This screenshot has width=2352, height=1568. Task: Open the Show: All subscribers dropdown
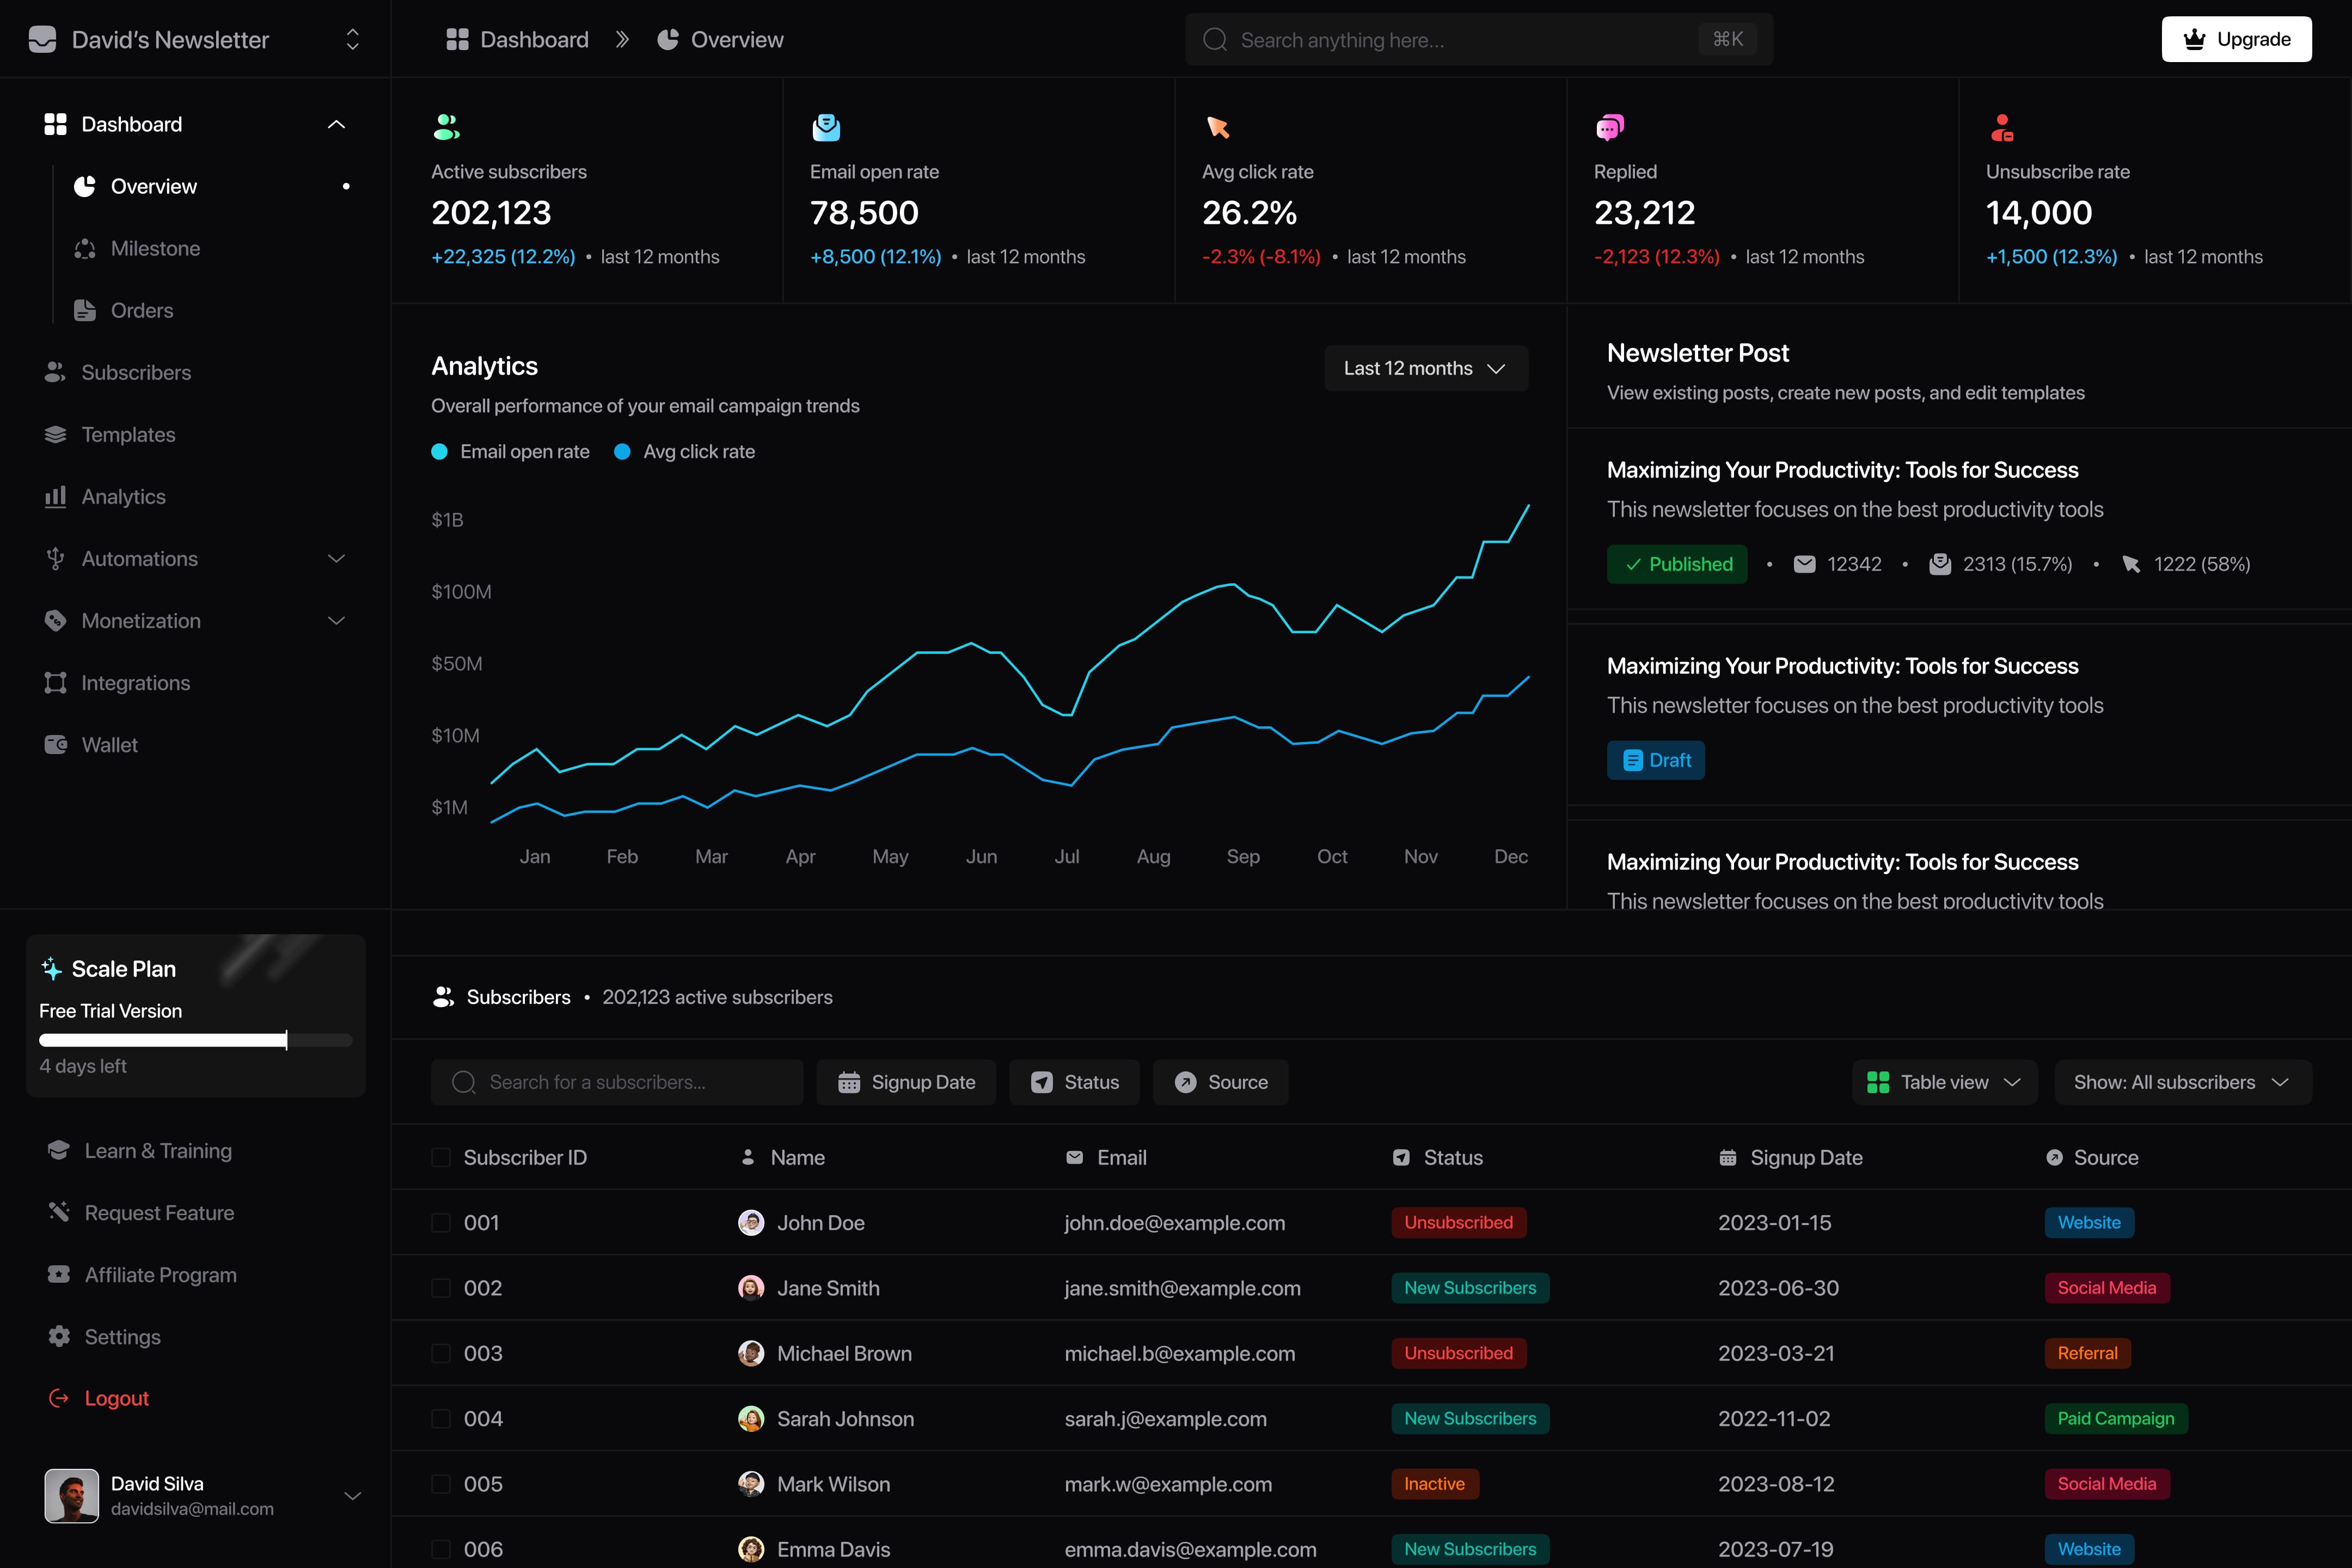pyautogui.click(x=2183, y=1082)
